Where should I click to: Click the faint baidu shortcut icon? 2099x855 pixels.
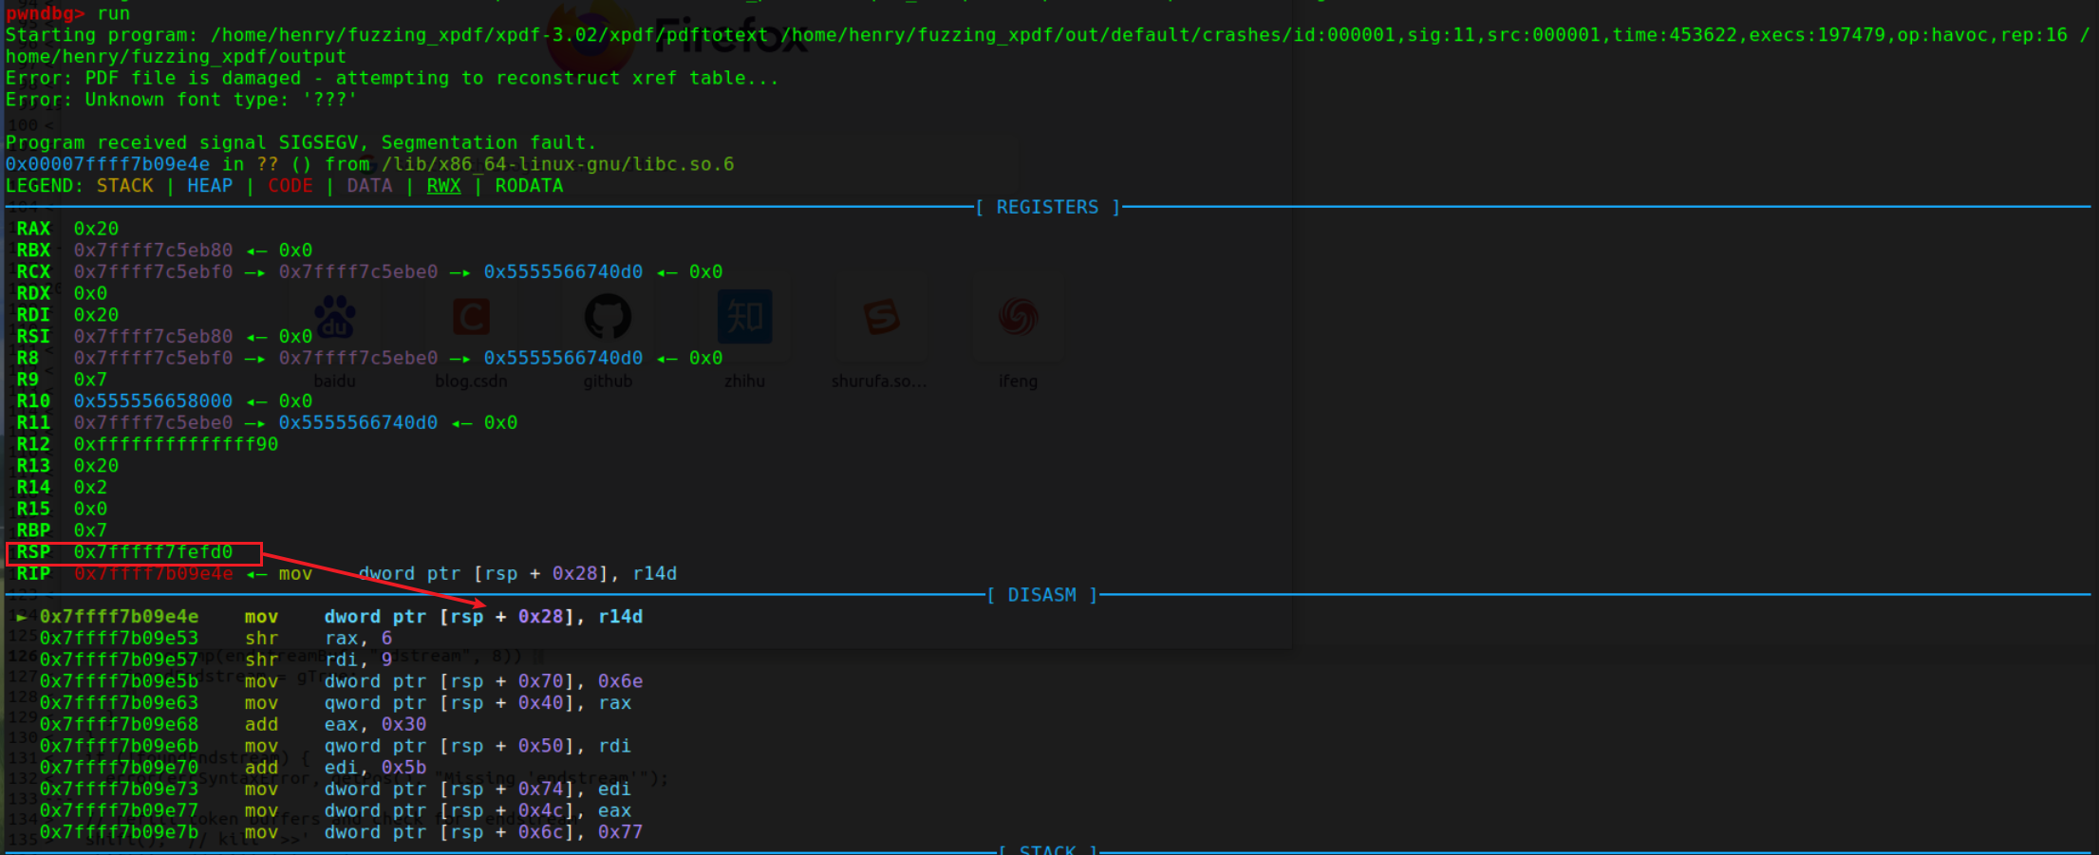334,318
